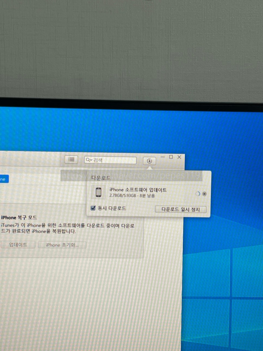This screenshot has height=351, width=263.
Task: Cancel the iPhone software update download
Action: coord(204,194)
